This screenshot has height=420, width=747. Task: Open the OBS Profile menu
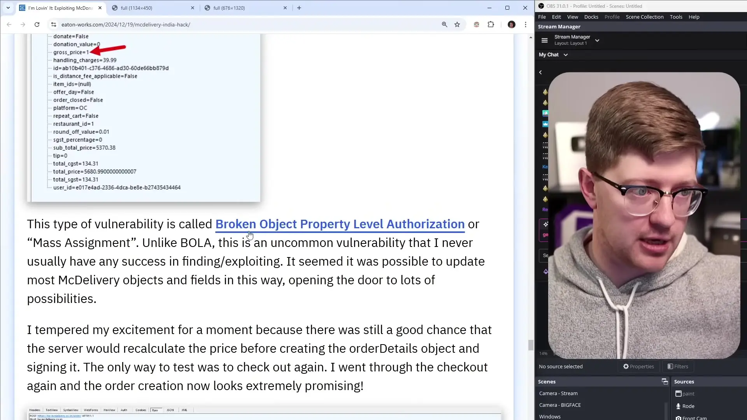click(x=612, y=17)
